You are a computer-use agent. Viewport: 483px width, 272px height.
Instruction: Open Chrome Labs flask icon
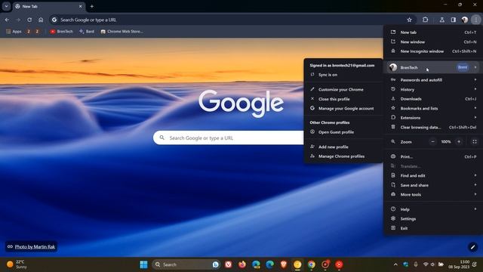(x=441, y=20)
